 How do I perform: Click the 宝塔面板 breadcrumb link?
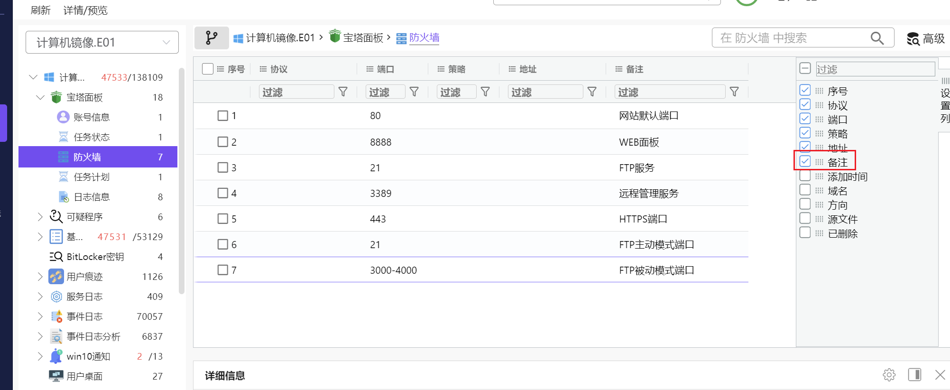tap(363, 38)
